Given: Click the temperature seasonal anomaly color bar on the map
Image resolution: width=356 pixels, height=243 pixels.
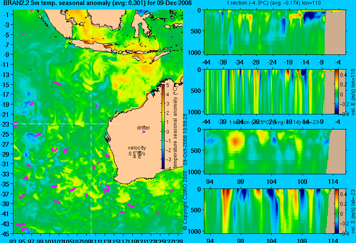Looking at the screenshot, I should point(163,127).
